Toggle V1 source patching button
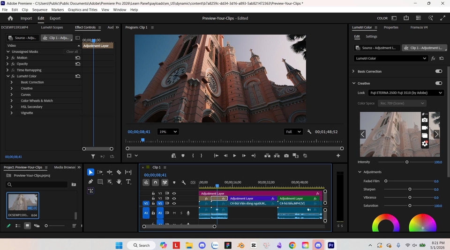This screenshot has height=250, width=450. click(x=146, y=203)
